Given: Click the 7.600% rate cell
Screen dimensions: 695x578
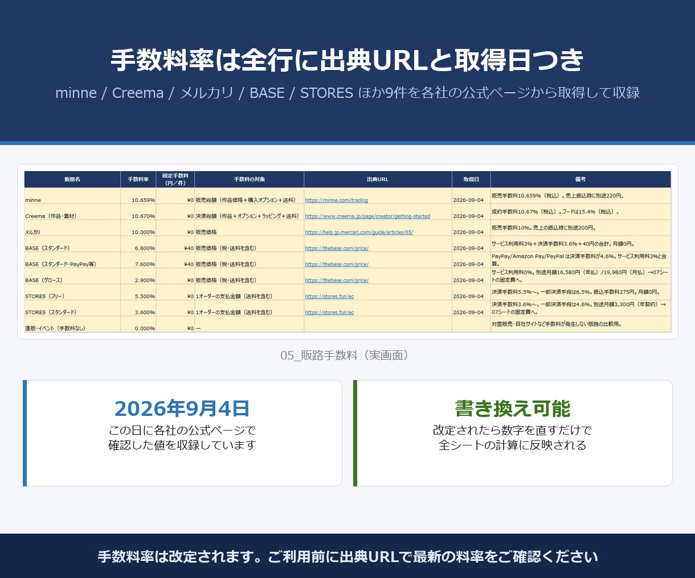Looking at the screenshot, I should 138,259.
